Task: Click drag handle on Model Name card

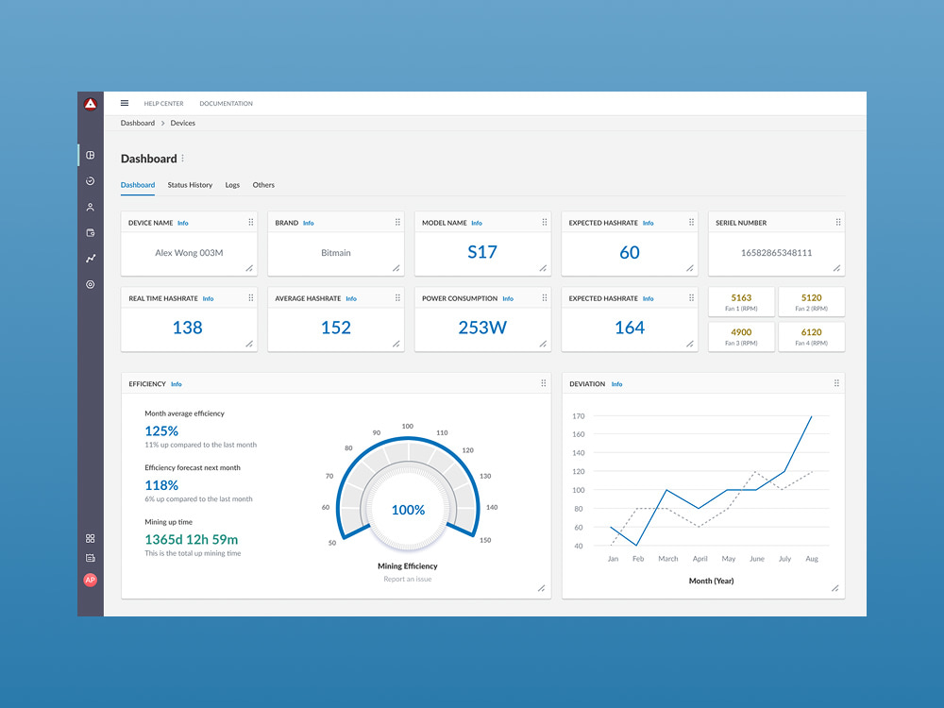Action: (545, 222)
